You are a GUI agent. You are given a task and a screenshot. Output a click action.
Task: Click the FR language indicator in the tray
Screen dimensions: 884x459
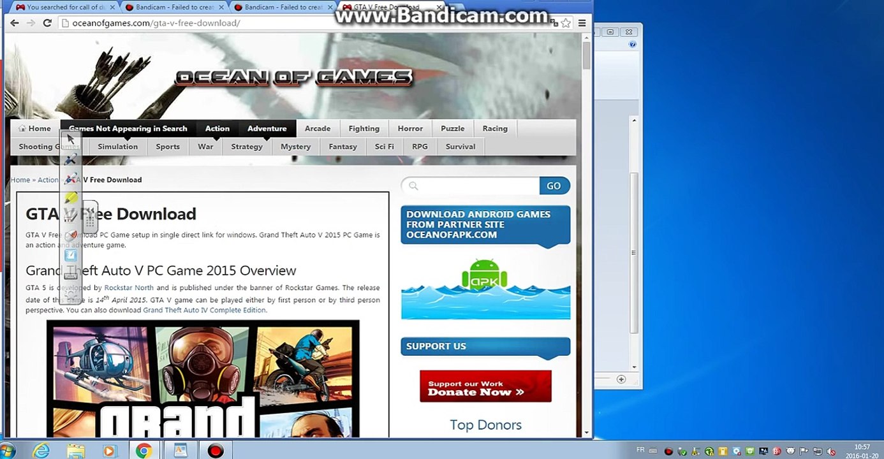coord(640,449)
